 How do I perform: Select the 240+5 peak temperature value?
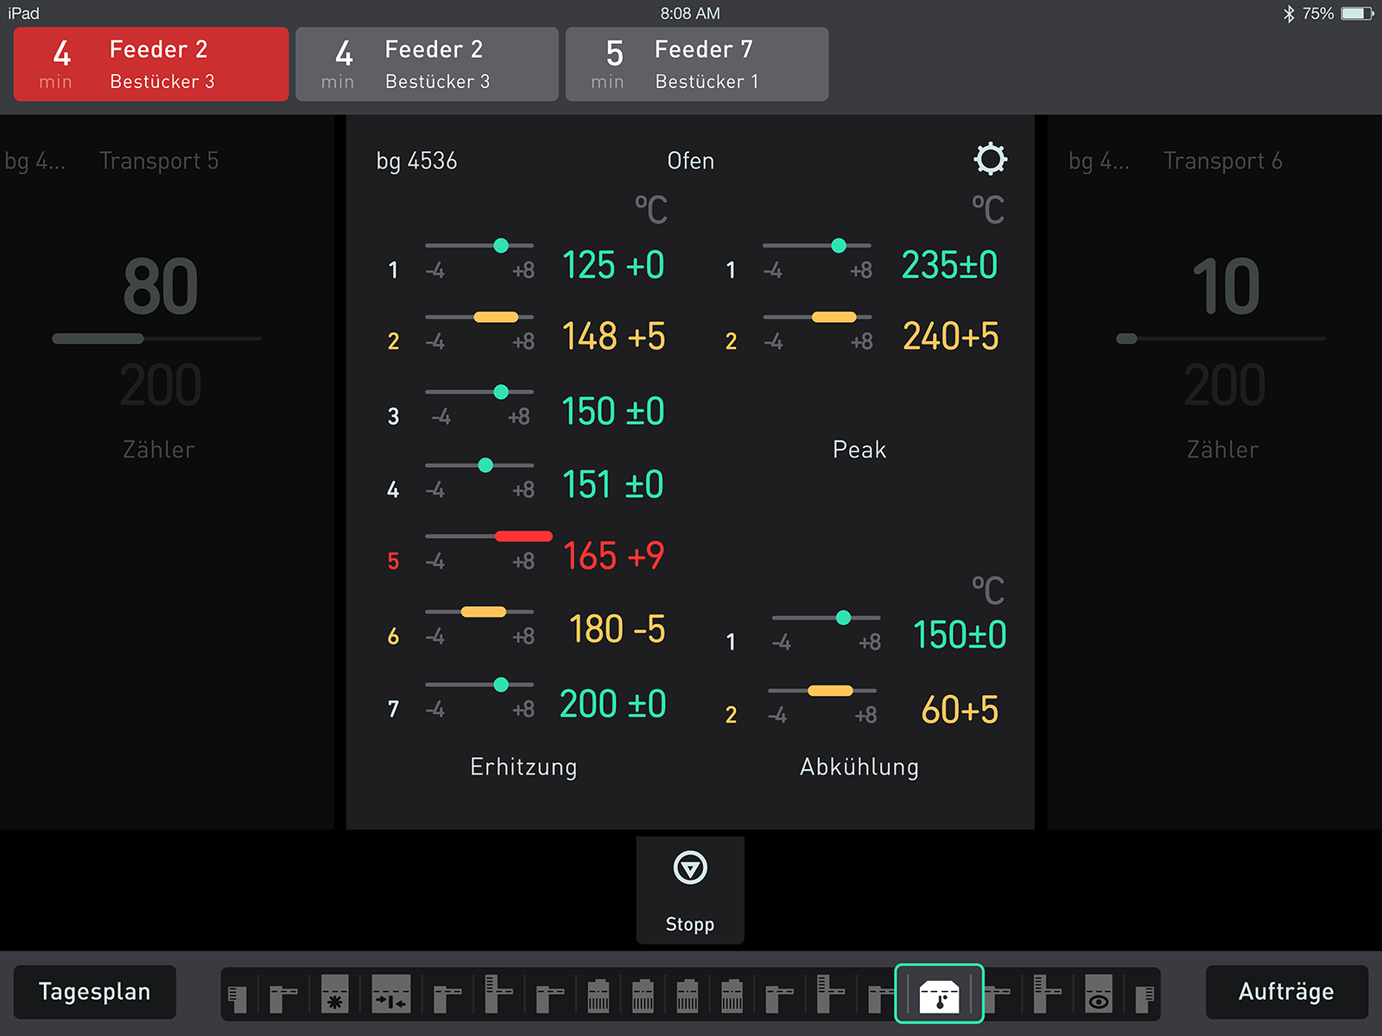point(950,337)
